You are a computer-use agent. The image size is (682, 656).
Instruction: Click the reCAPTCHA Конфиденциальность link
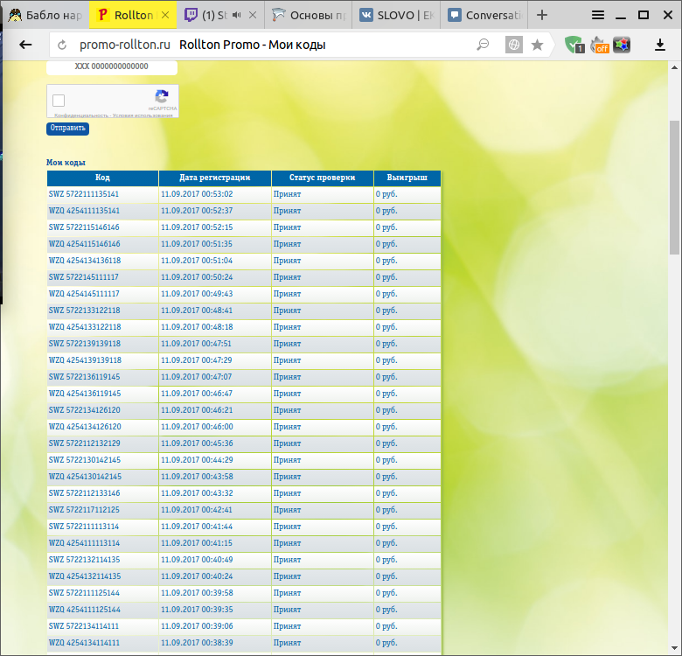(81, 115)
